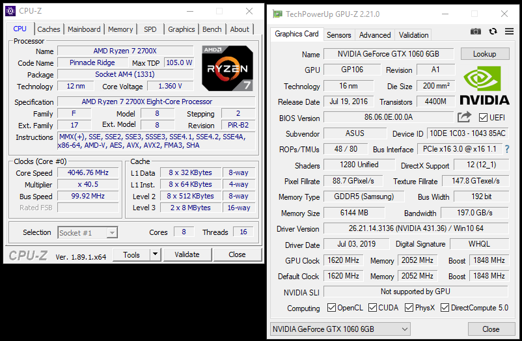
Task: Switch to the Graphics tab in CPU-Z
Action: click(x=181, y=29)
